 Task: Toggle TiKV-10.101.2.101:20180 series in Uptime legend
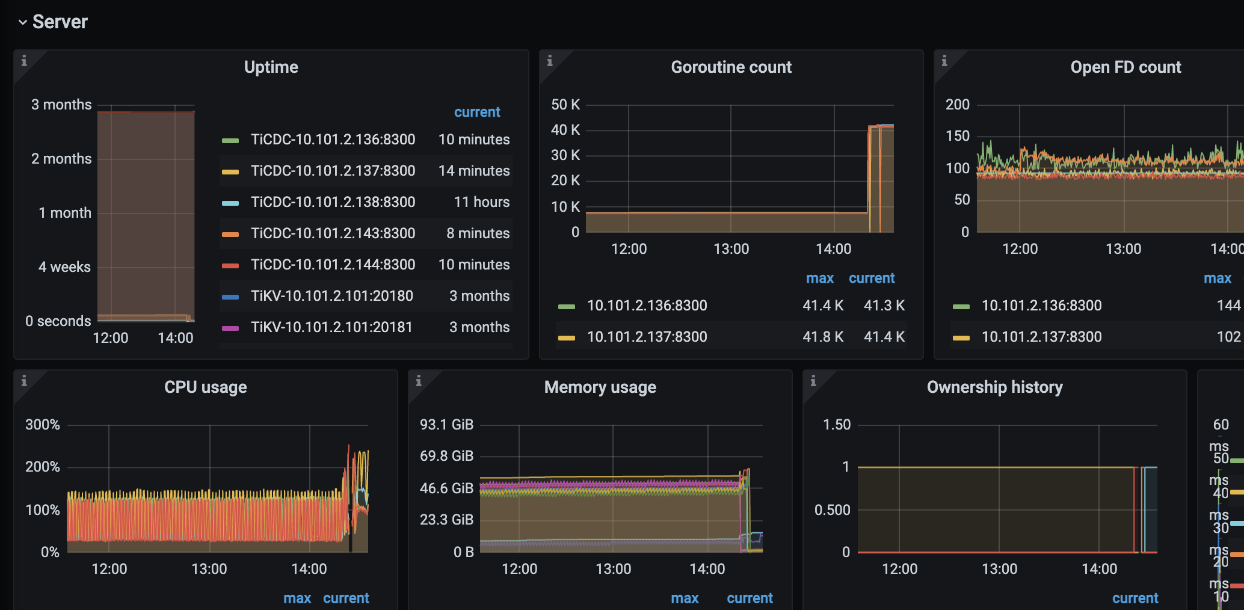point(331,296)
